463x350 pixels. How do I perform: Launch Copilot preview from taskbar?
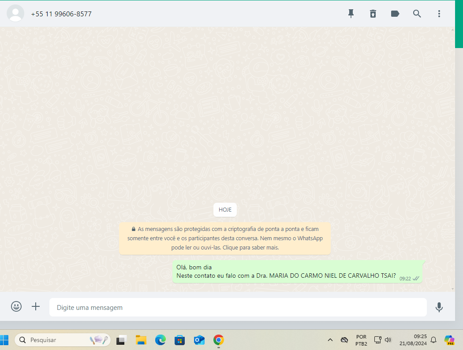pyautogui.click(x=449, y=340)
